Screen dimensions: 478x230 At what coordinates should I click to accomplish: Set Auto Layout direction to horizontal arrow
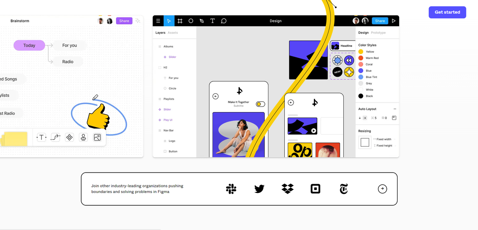tap(365, 118)
